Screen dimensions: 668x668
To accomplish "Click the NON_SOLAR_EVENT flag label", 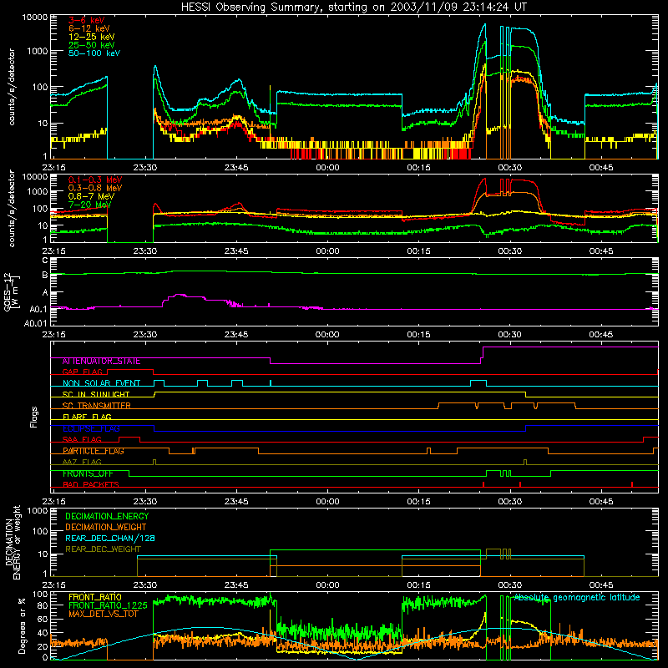I will (101, 383).
